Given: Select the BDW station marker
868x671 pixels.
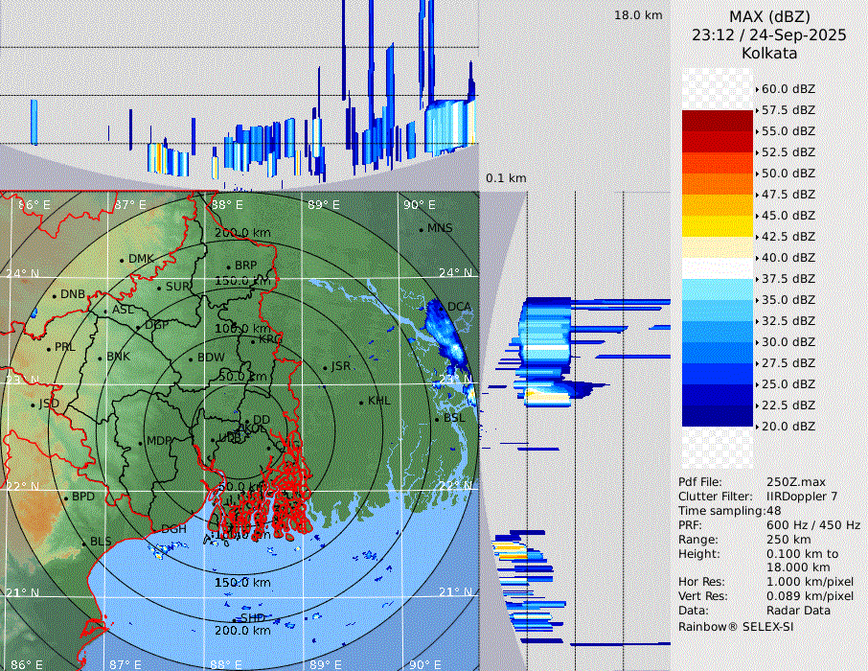Looking at the screenshot, I should [191, 359].
